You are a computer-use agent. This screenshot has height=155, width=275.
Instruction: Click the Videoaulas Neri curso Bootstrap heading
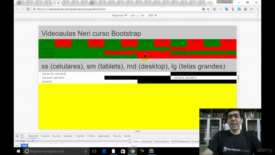coord(91,34)
